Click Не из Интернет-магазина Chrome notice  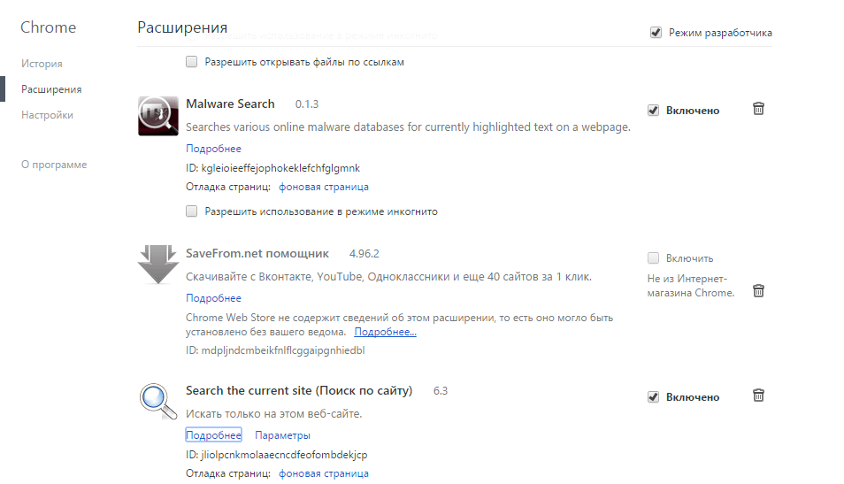(x=691, y=286)
